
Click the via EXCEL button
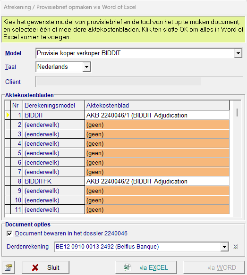(146, 267)
